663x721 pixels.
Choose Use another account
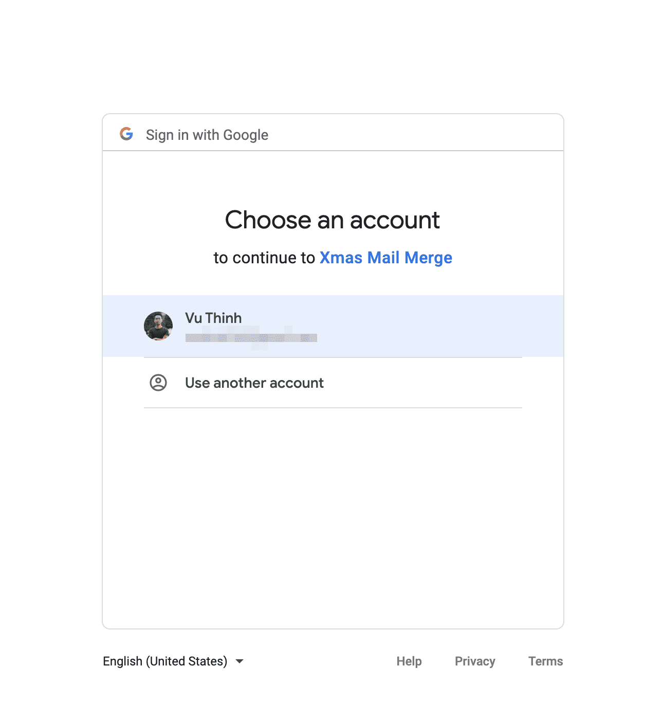[x=254, y=383]
